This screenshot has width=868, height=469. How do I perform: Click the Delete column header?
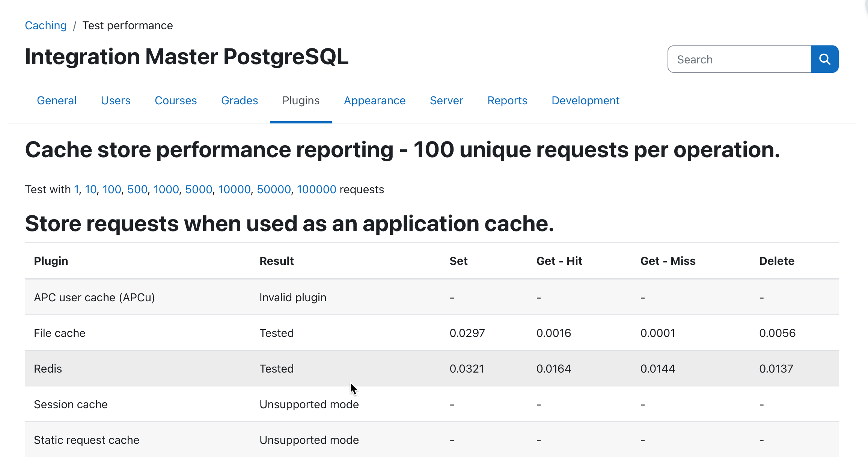(777, 261)
